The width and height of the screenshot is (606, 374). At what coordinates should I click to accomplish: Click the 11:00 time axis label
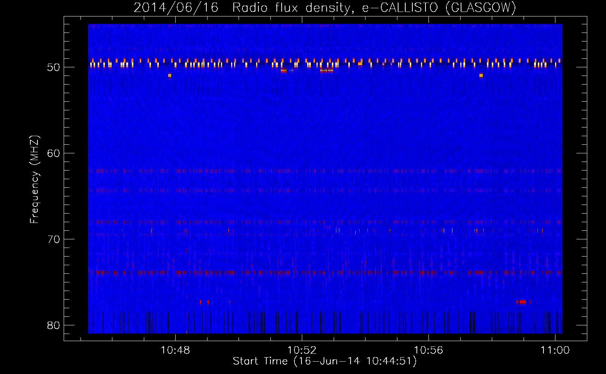coord(555,350)
